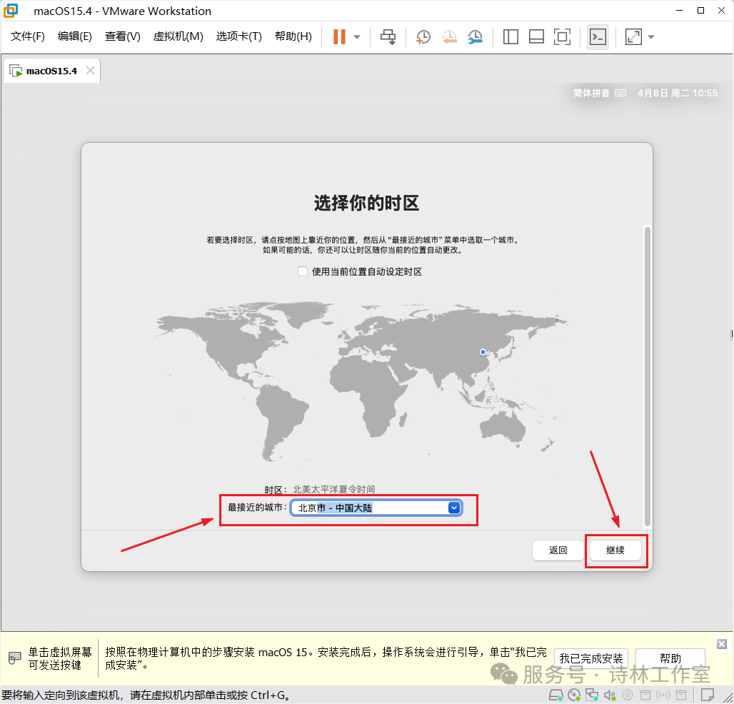Click Australia on the timezone map
This screenshot has height=704, width=734.
(502, 426)
